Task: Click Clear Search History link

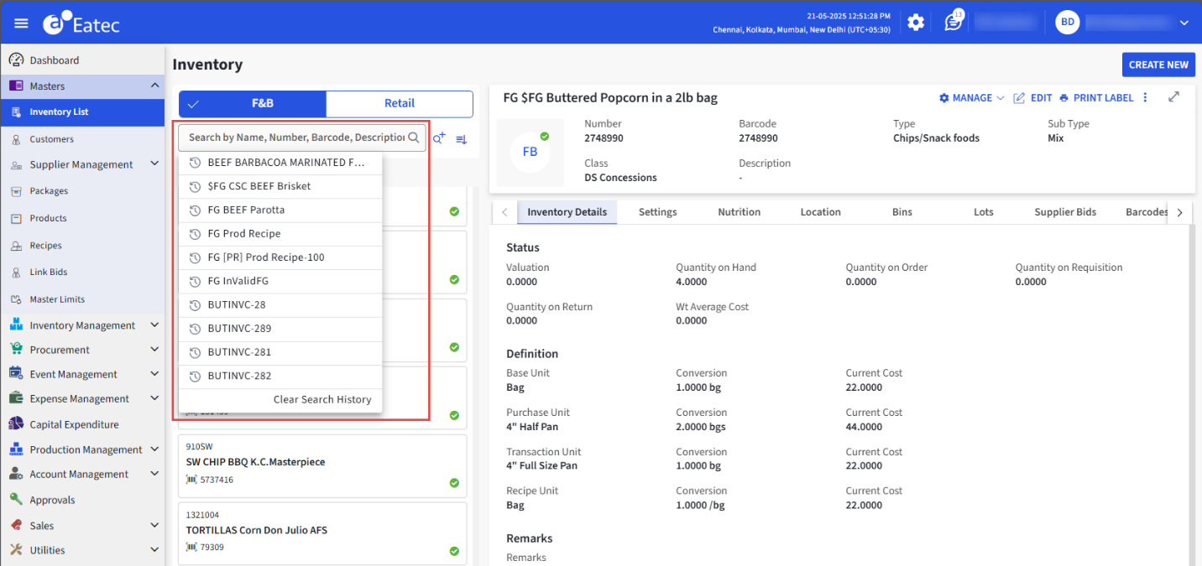Action: 322,400
